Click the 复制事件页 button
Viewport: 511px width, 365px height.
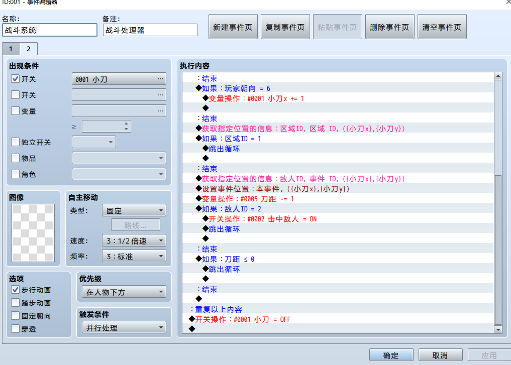285,27
